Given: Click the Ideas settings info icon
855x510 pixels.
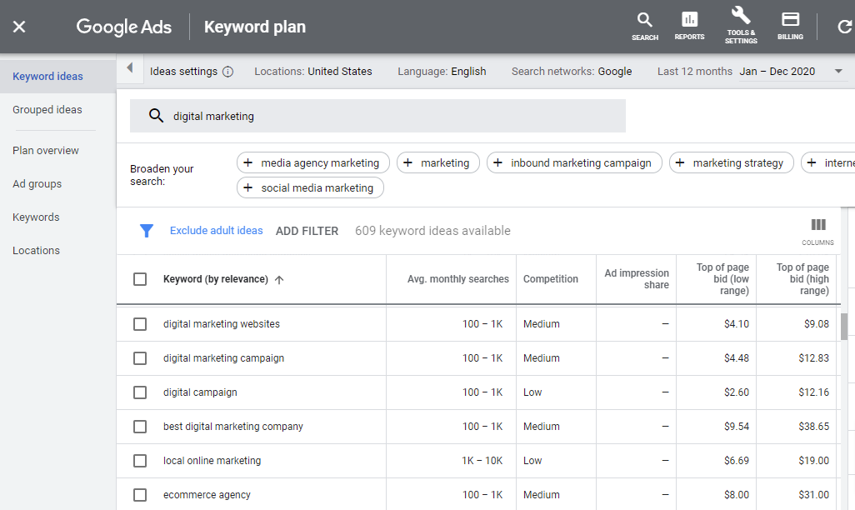Looking at the screenshot, I should [x=228, y=72].
